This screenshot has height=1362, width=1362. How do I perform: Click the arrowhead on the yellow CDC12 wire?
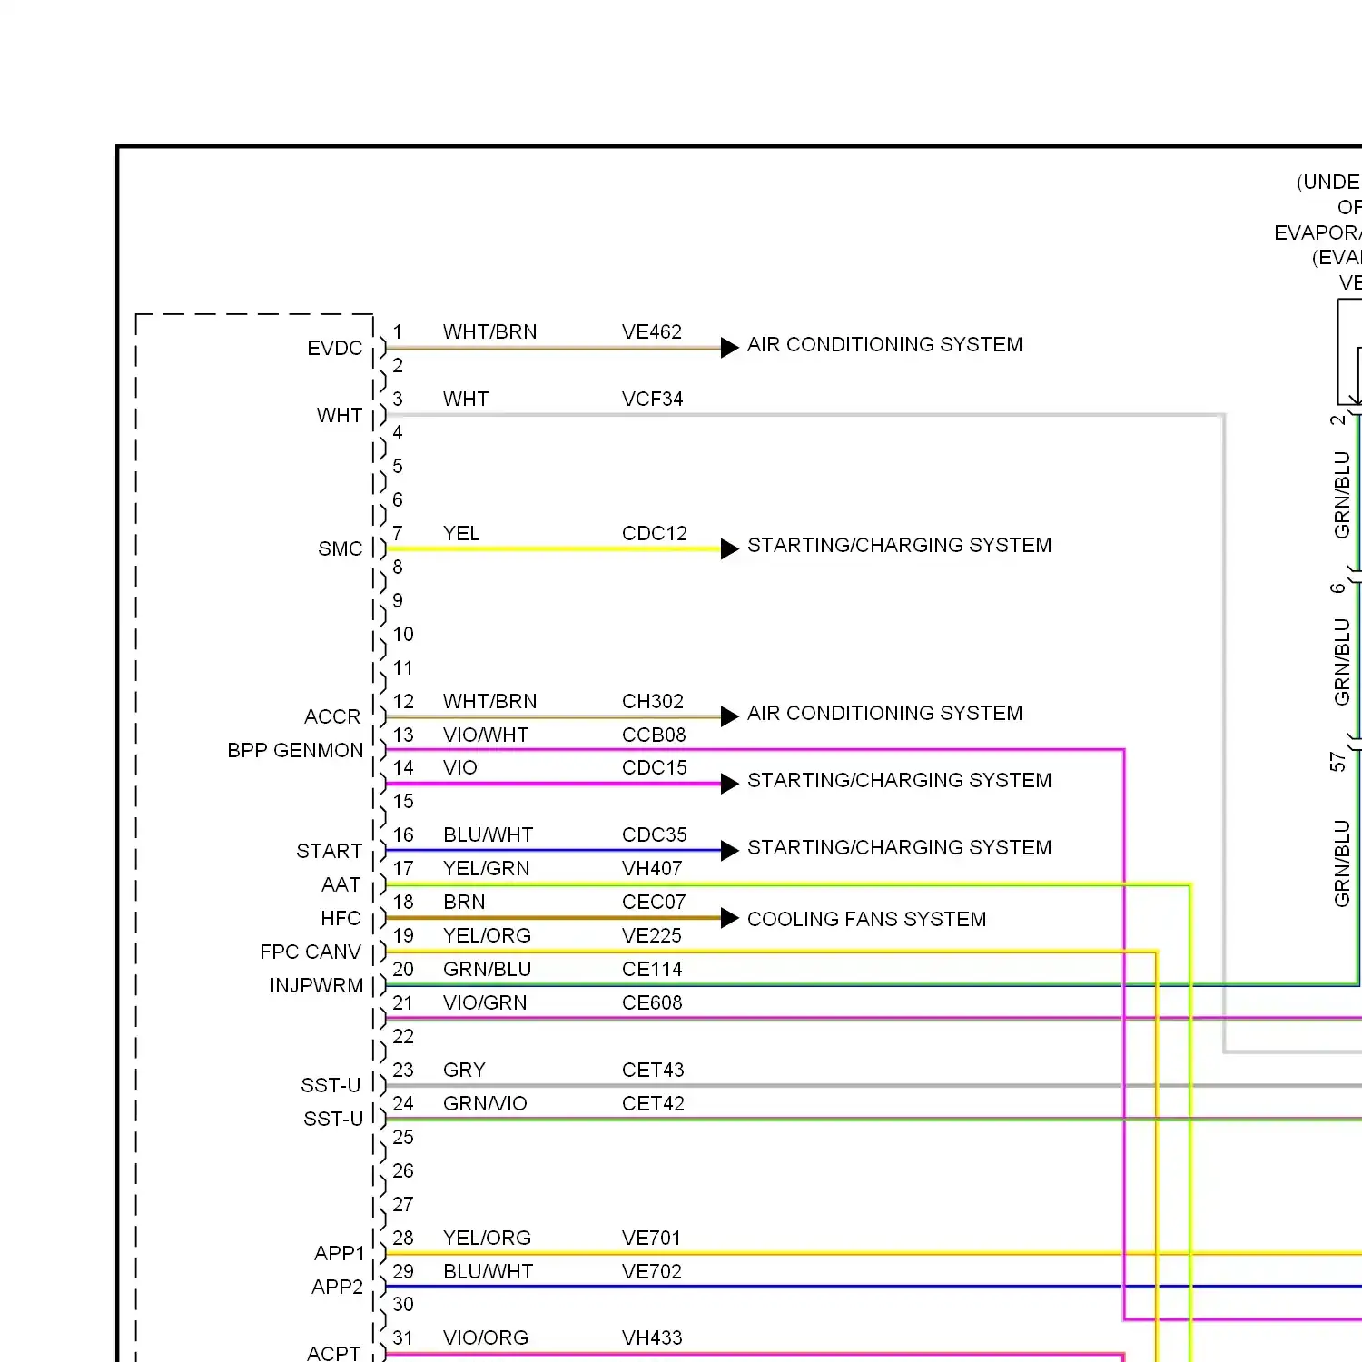coord(729,549)
